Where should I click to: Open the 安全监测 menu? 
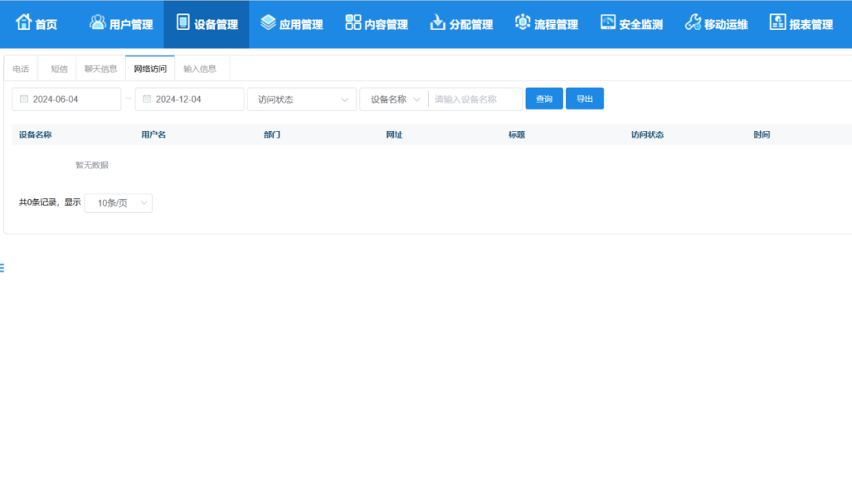(631, 24)
